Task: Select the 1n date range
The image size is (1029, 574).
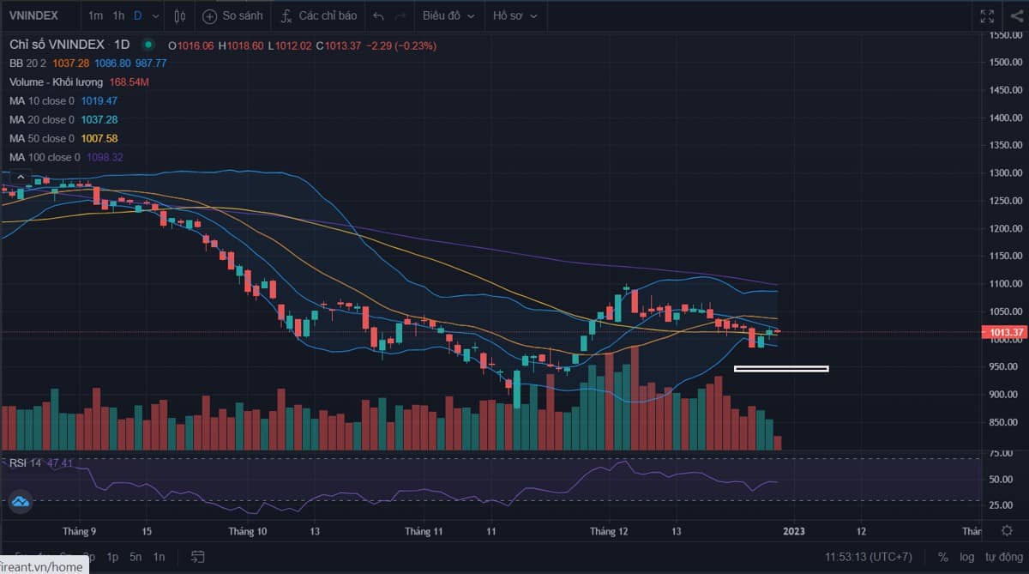Action: (x=159, y=557)
